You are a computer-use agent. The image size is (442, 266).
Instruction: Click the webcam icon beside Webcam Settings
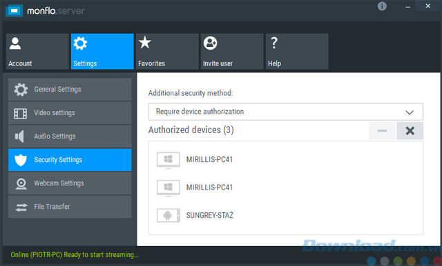click(x=21, y=184)
